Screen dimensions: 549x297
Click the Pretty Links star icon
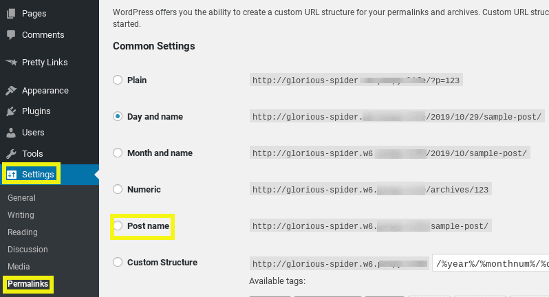coord(11,63)
